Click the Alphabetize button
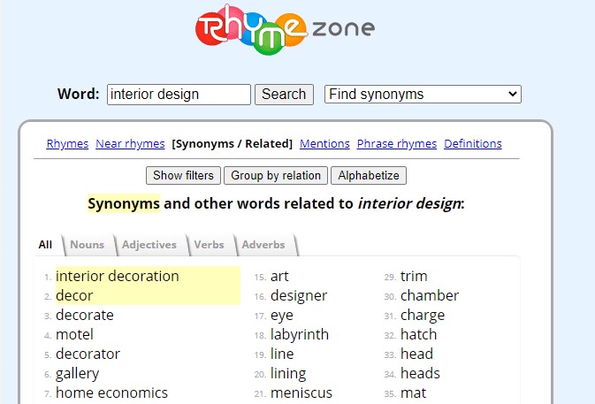 pyautogui.click(x=369, y=176)
